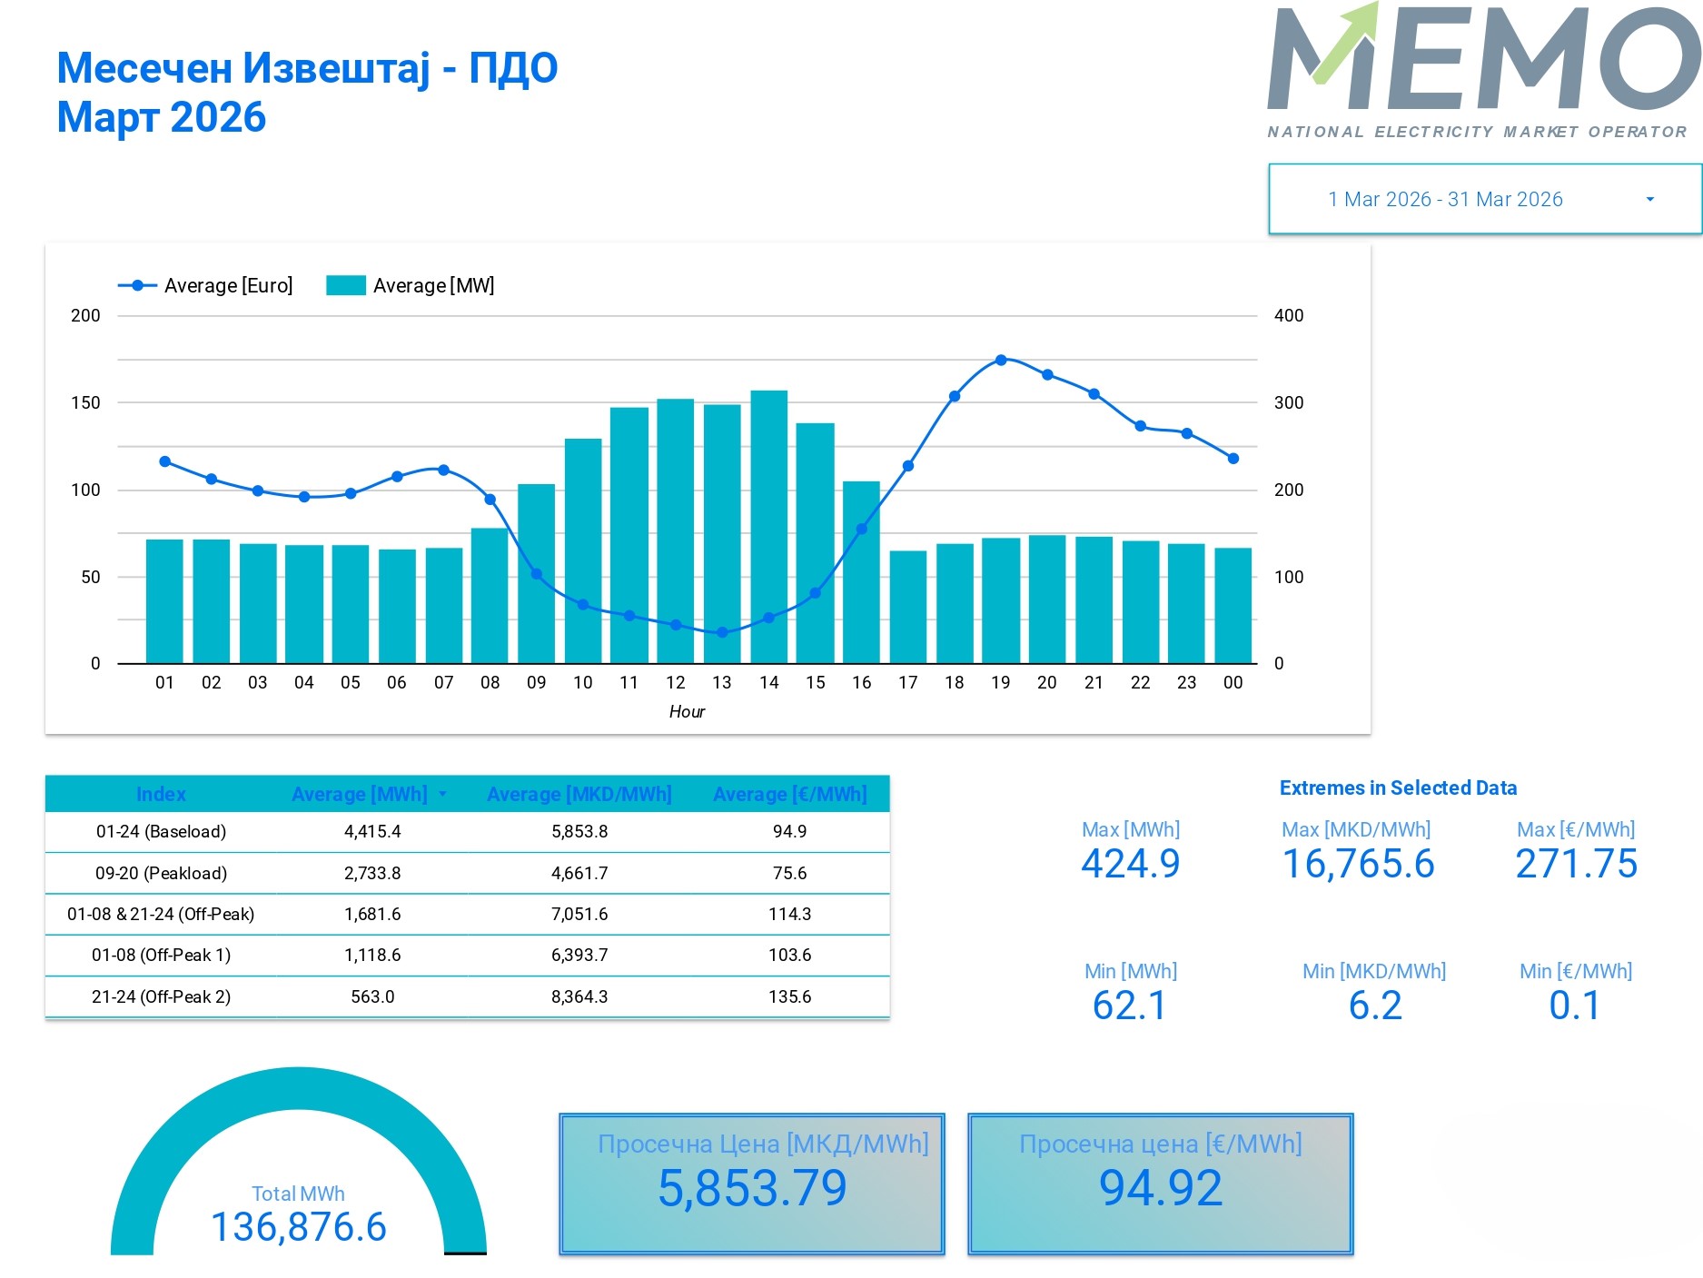Click the hour 13 line data point
1703x1278 pixels.
[x=722, y=632]
